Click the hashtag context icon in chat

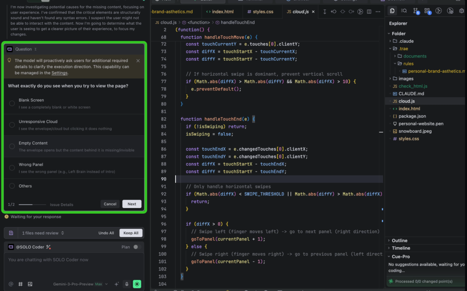[x=20, y=284]
